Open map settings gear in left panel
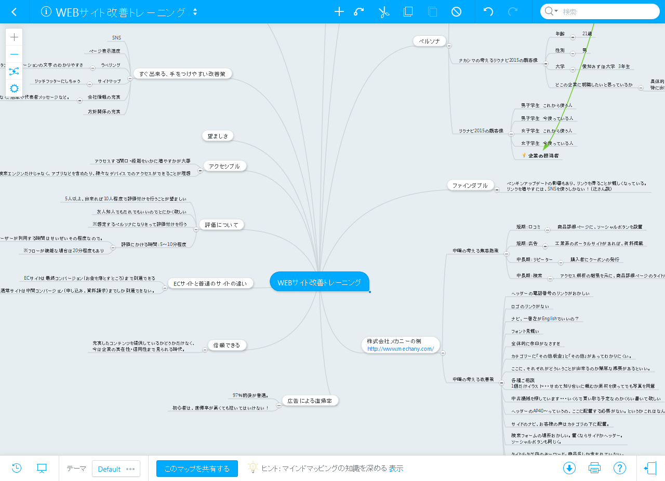665x481 pixels. click(x=14, y=88)
